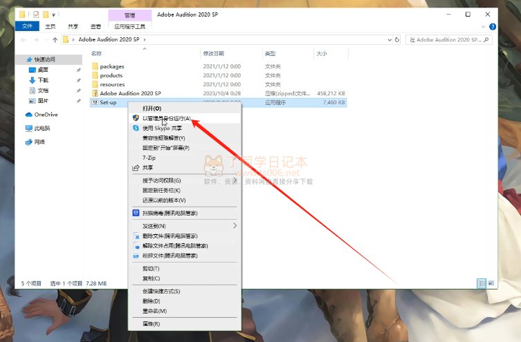Click the desktop (桌面) icon in sidebar
The width and height of the screenshot is (521, 342).
click(x=33, y=70)
